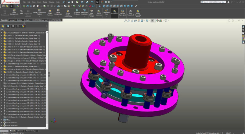The width and height of the screenshot is (245, 134).
Task: Toggle Hide/Show Items eye button
Action: (152, 21)
